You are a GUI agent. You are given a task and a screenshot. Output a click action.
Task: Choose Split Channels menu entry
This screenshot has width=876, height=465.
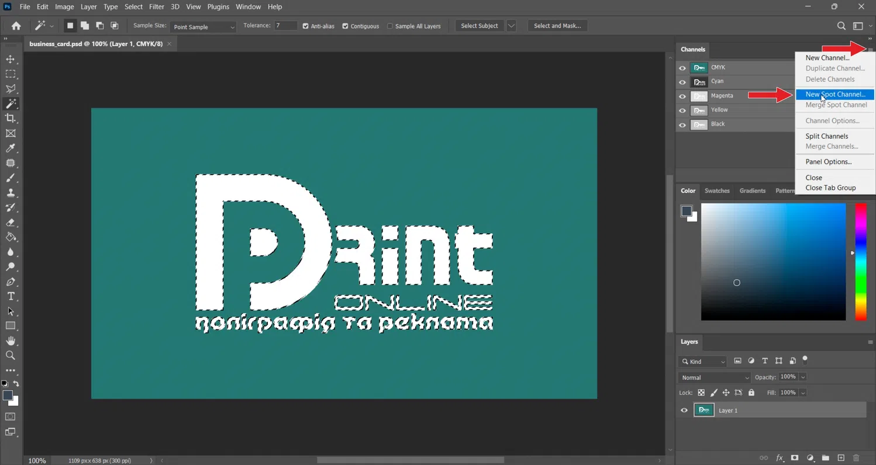pos(827,136)
